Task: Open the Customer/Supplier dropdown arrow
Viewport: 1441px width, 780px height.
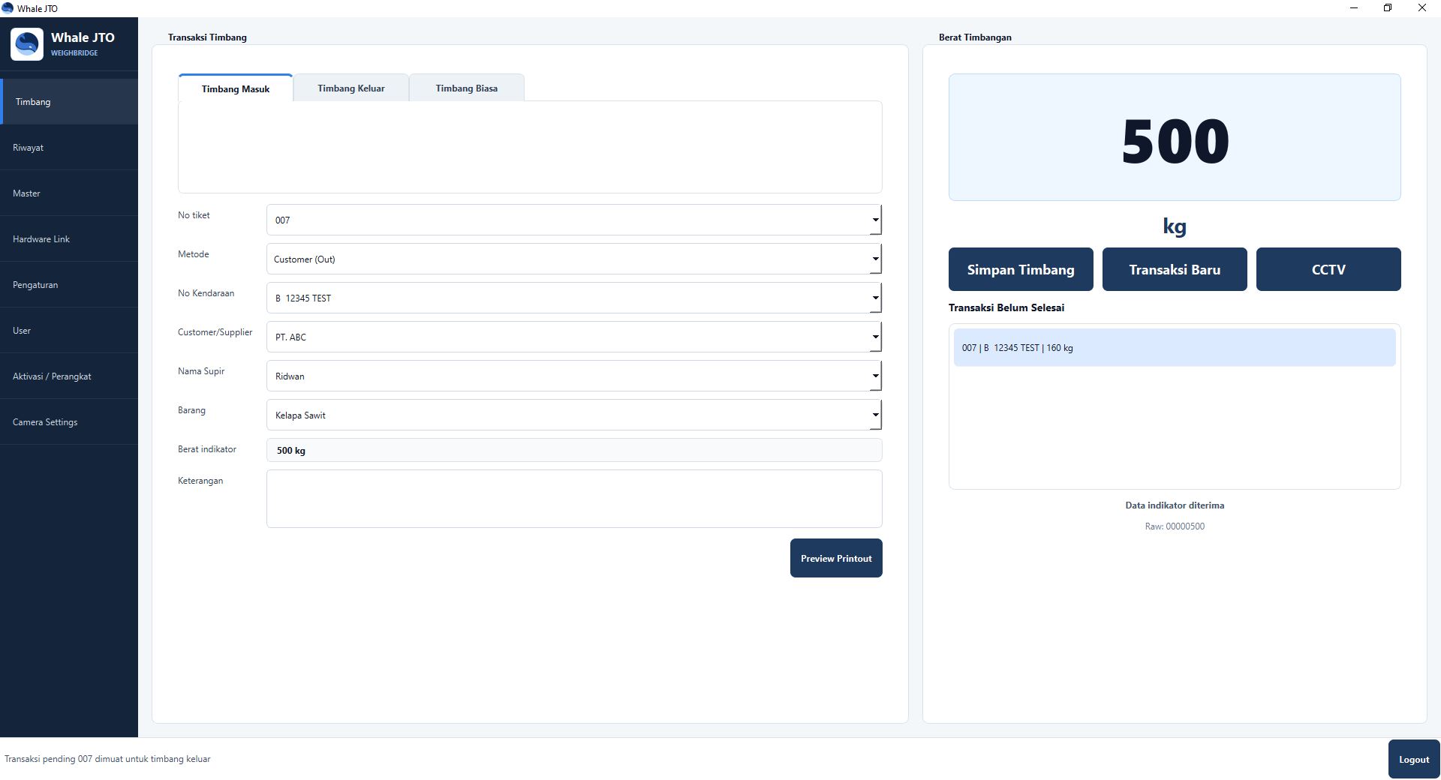Action: coord(875,337)
